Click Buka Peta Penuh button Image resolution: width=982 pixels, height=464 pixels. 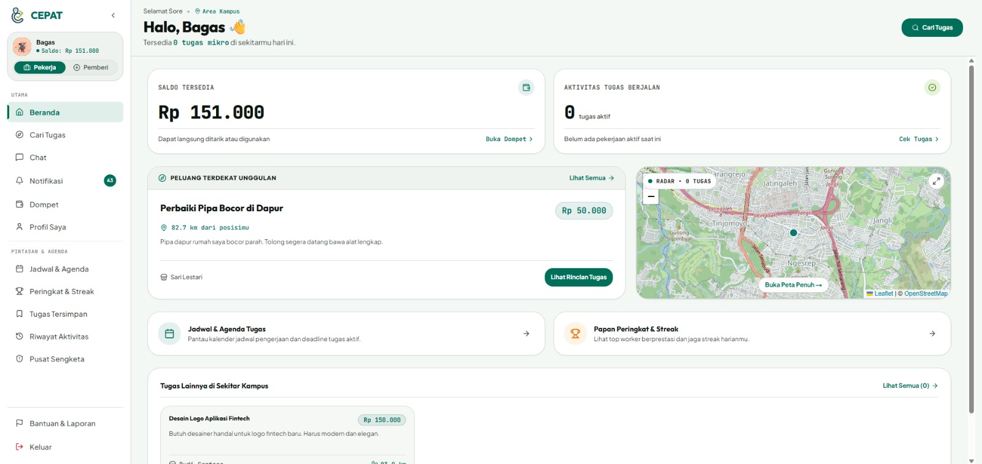coord(793,285)
